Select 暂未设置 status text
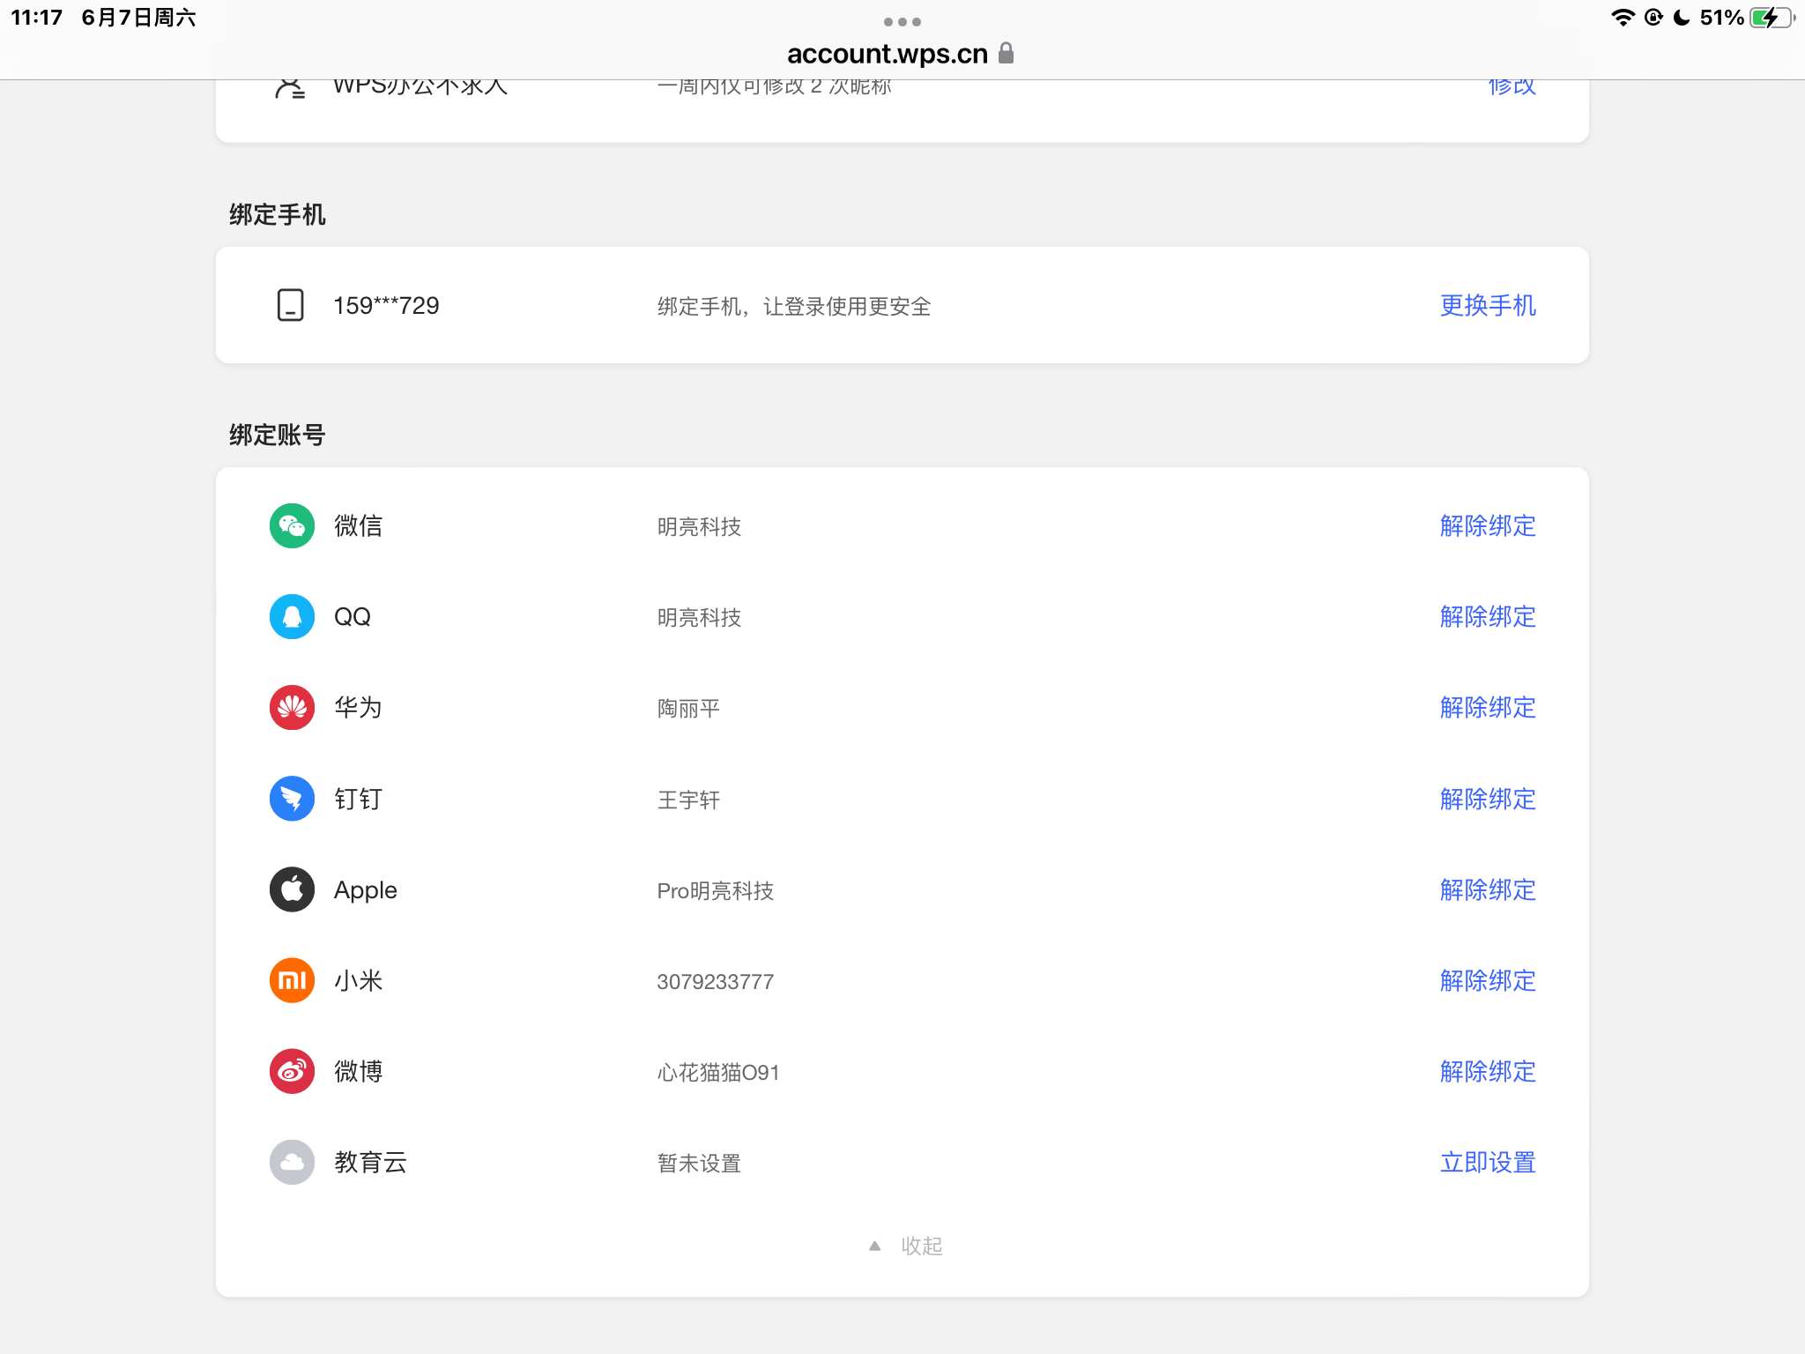1805x1354 pixels. coord(699,1163)
